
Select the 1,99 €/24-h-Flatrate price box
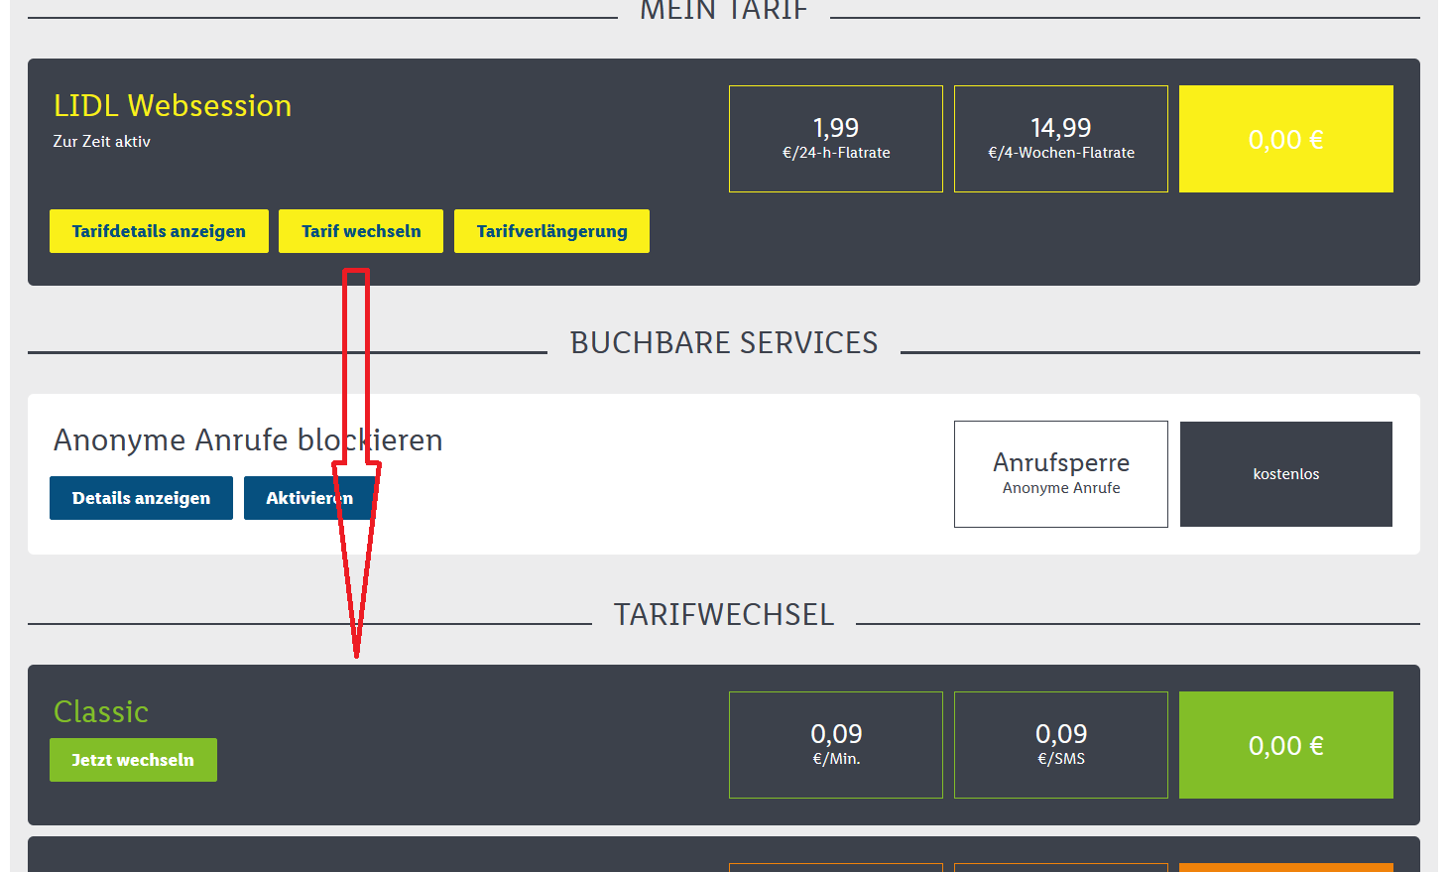tap(836, 139)
